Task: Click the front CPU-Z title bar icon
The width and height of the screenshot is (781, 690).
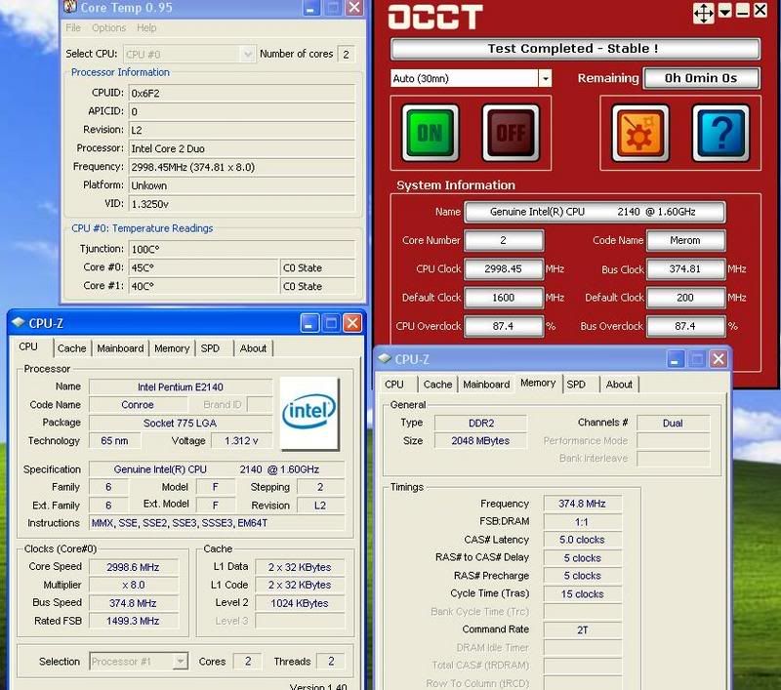Action: point(19,323)
